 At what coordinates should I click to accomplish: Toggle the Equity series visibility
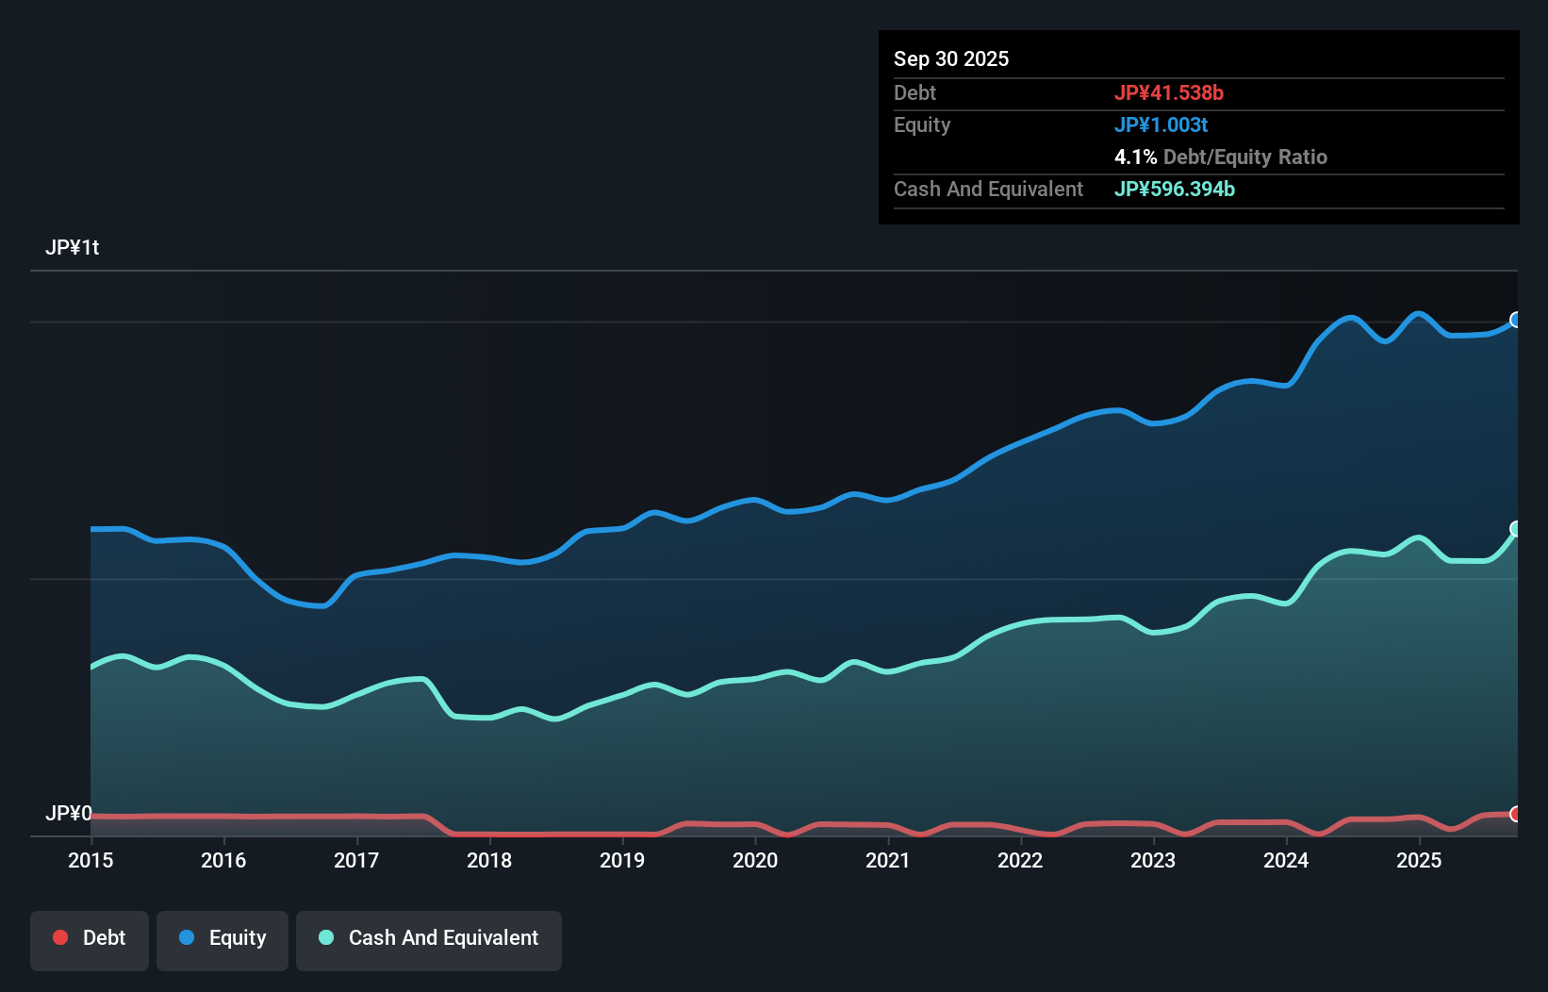click(x=222, y=937)
